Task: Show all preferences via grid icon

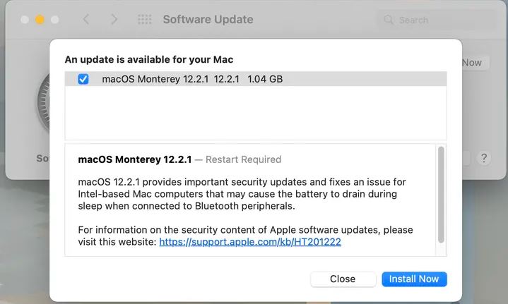Action: (145, 20)
